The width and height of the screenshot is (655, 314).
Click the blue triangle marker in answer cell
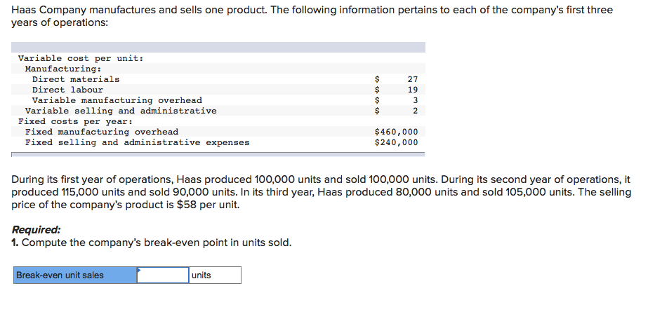(x=139, y=269)
